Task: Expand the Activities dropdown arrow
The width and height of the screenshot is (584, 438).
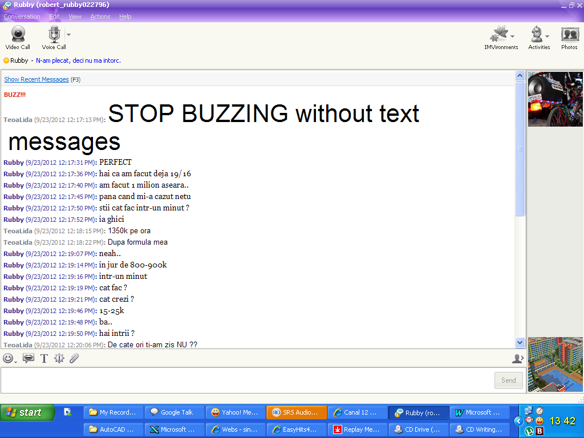Action: click(x=547, y=36)
